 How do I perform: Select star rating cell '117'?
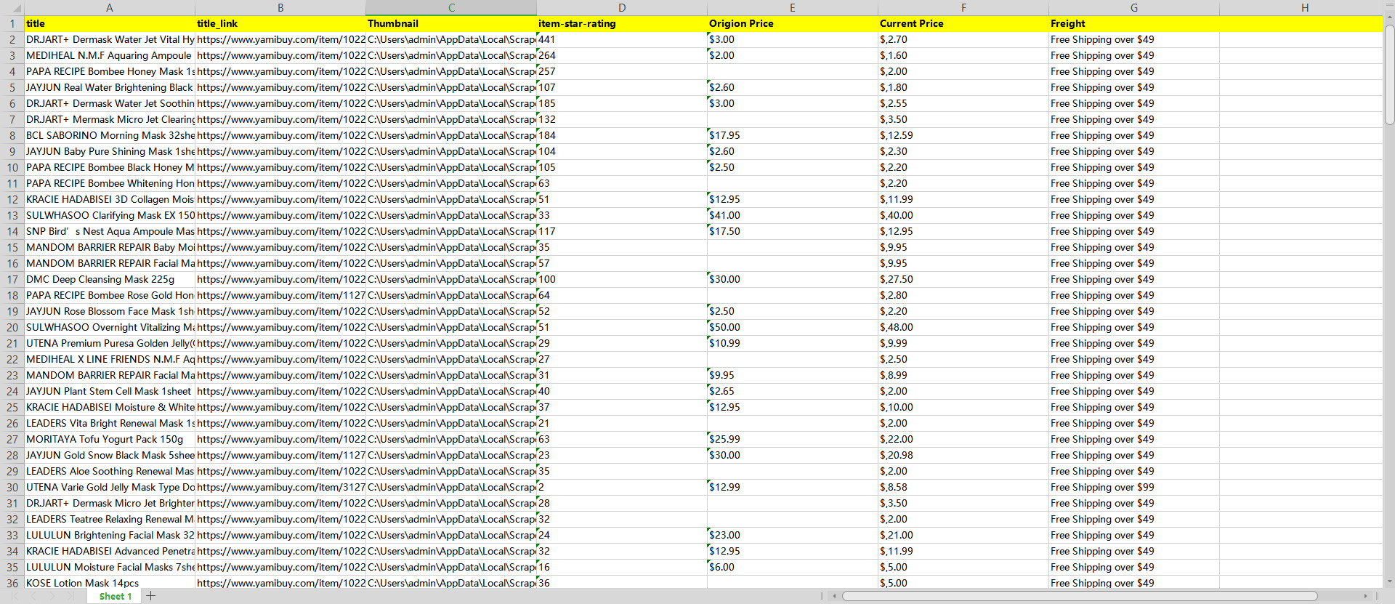(622, 231)
